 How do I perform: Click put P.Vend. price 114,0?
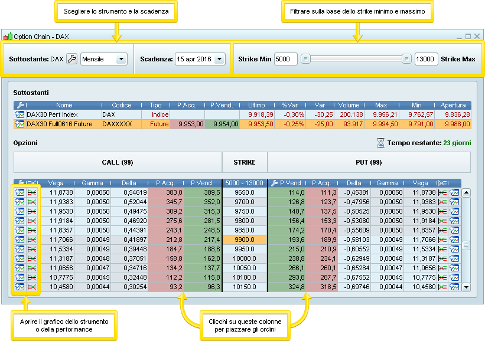tap(287, 192)
